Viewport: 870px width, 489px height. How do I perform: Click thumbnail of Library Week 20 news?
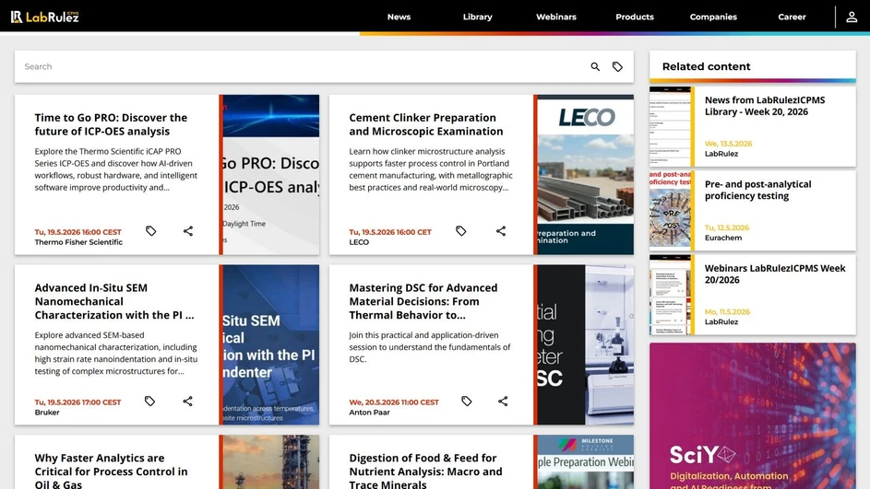670,126
